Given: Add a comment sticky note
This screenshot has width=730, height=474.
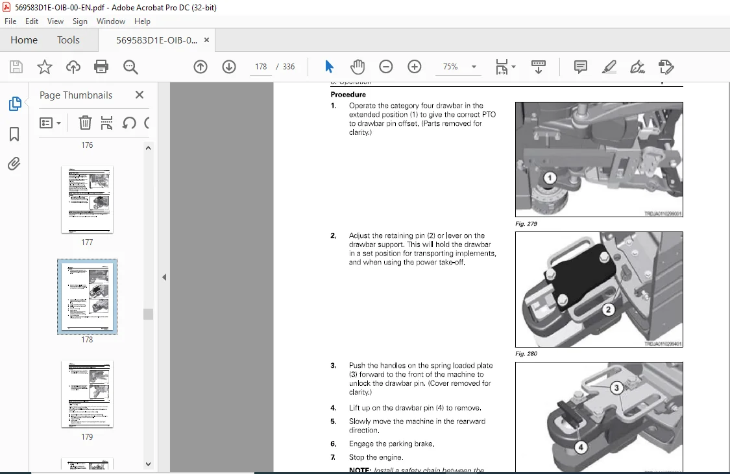Looking at the screenshot, I should pyautogui.click(x=581, y=67).
